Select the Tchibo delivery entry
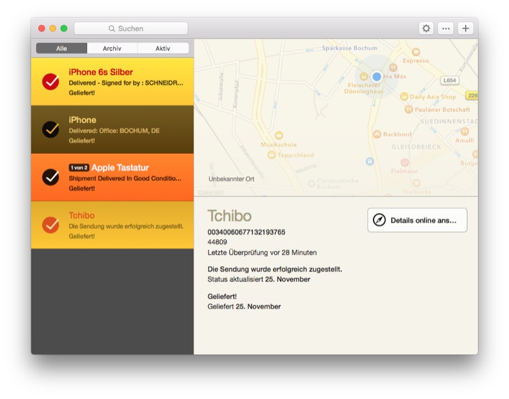The height and width of the screenshot is (399, 509). (x=121, y=225)
